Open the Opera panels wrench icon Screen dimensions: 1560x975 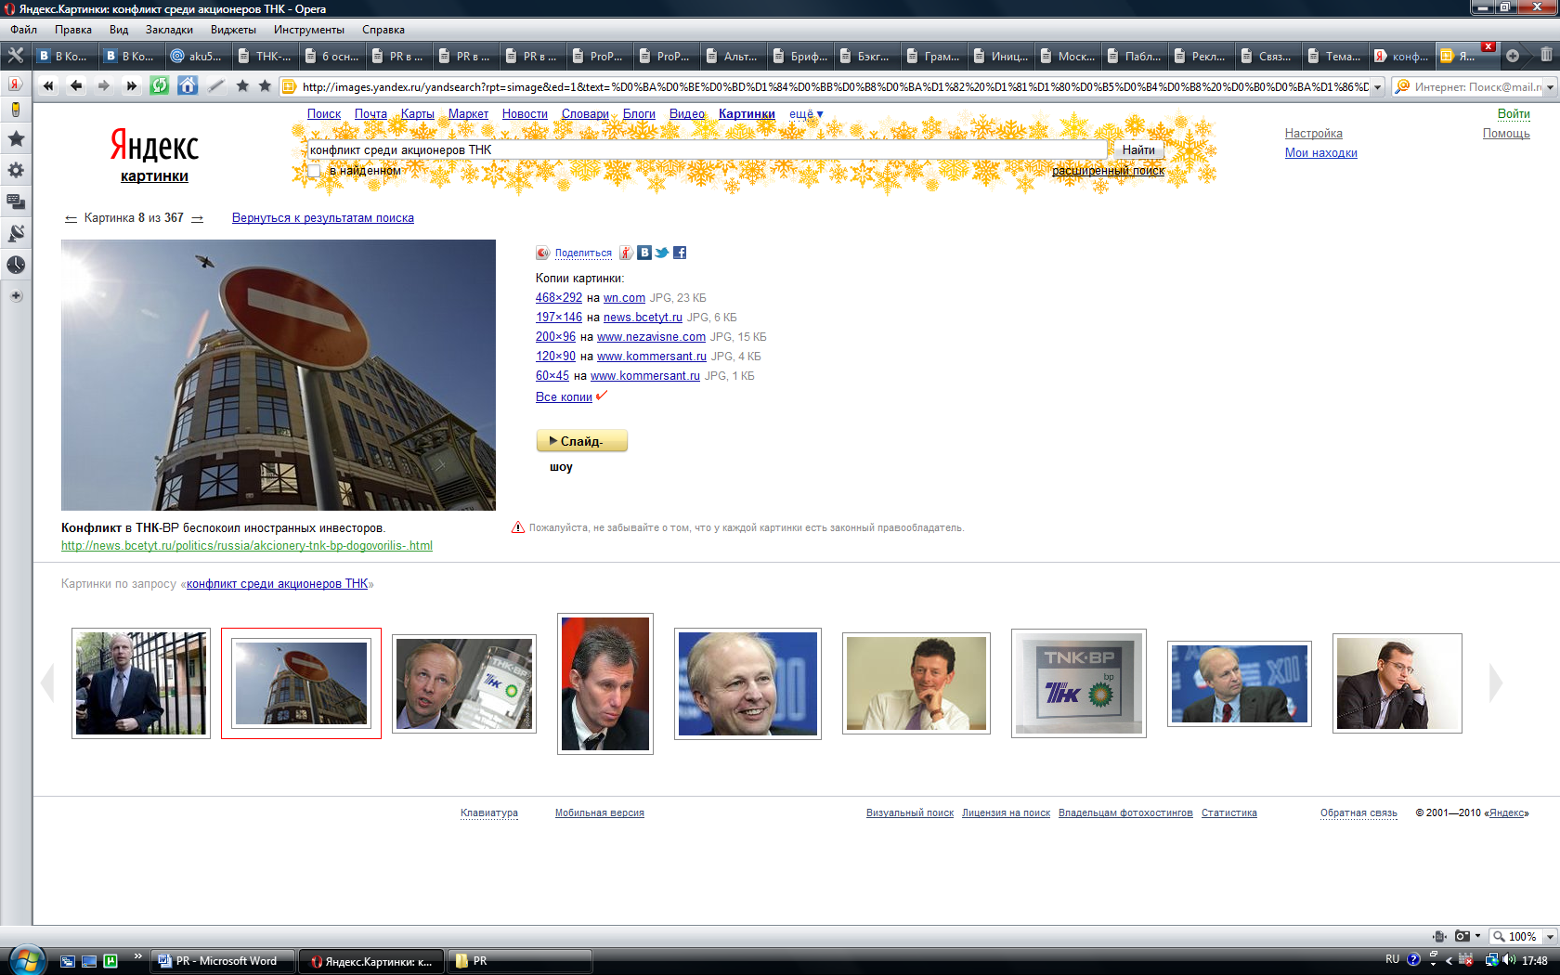click(x=15, y=56)
